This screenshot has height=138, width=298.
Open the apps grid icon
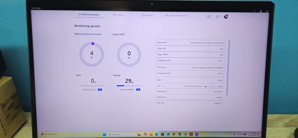click(x=209, y=17)
